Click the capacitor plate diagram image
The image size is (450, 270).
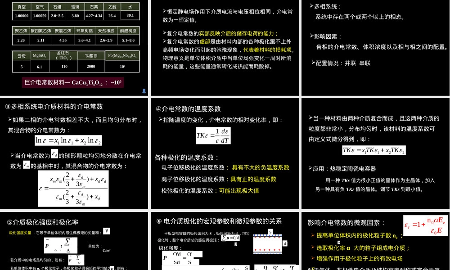pyautogui.click(x=267, y=244)
